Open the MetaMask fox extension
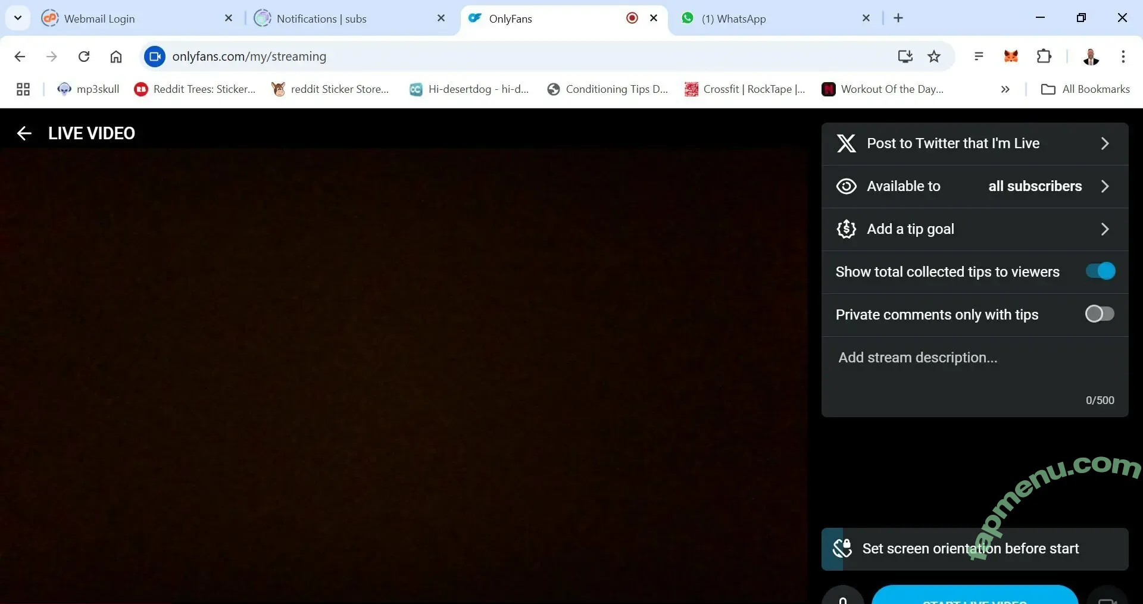This screenshot has width=1143, height=604. click(1011, 57)
